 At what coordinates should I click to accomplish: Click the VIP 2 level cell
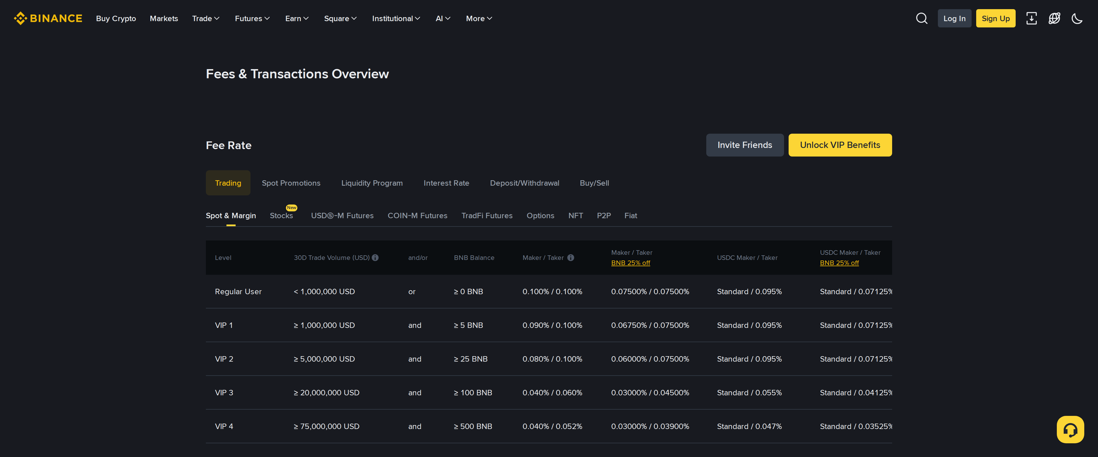[x=224, y=359]
